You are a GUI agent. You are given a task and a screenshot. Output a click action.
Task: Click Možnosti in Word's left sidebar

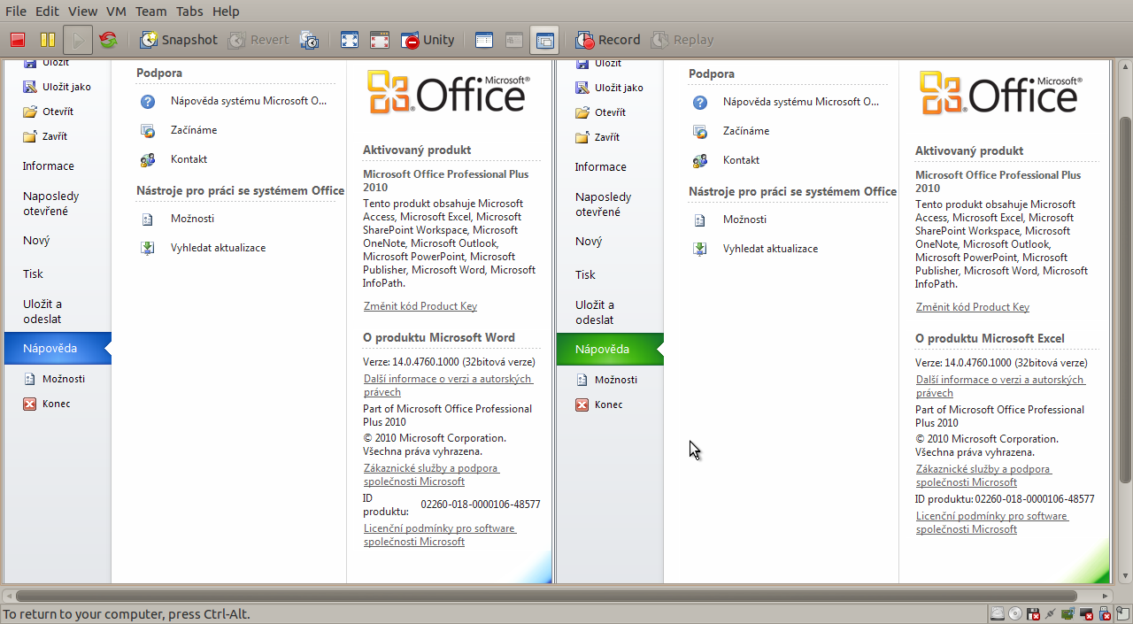[x=54, y=379]
